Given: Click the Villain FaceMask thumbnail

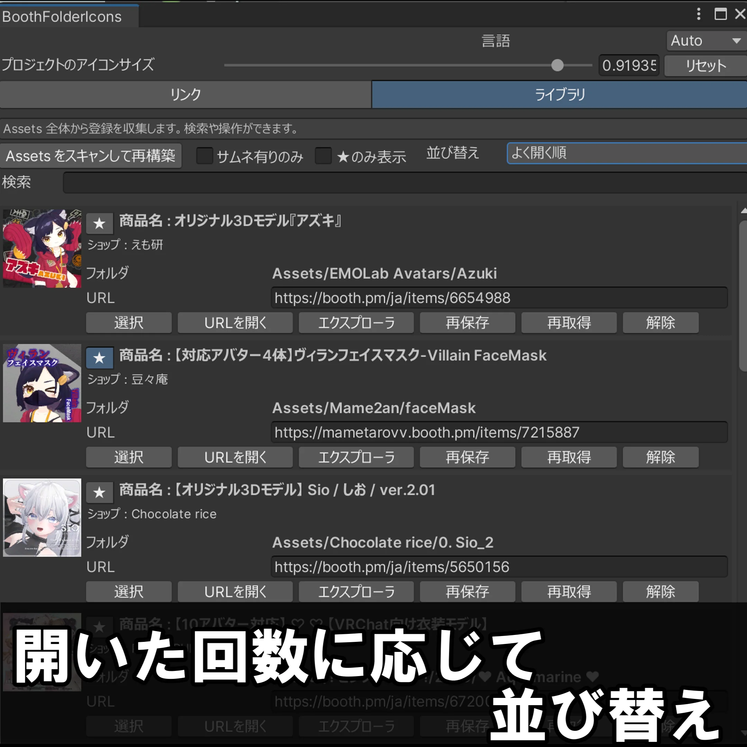Looking at the screenshot, I should point(42,384).
